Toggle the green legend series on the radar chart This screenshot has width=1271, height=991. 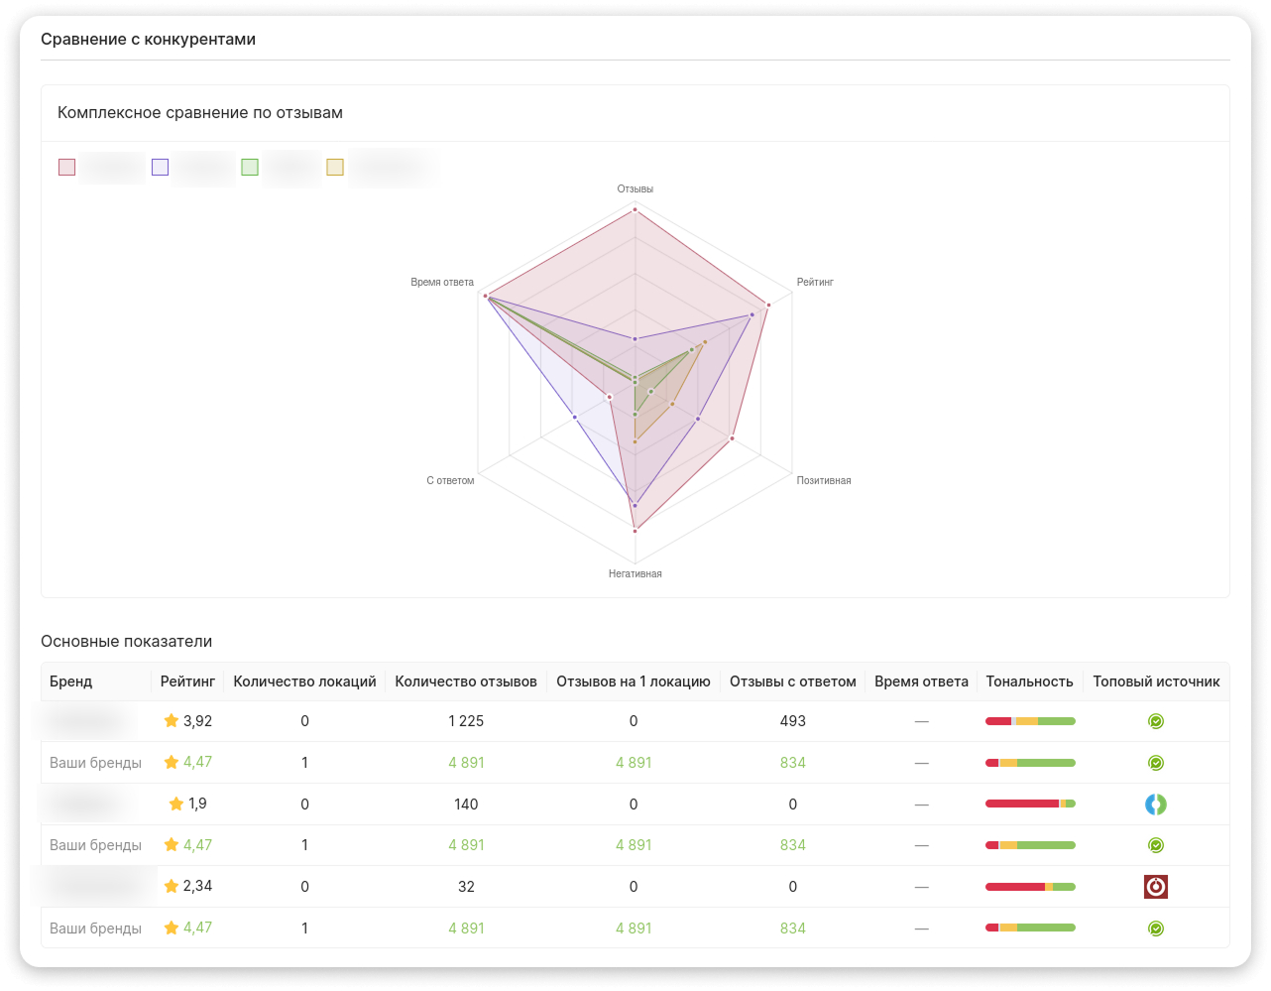click(250, 167)
